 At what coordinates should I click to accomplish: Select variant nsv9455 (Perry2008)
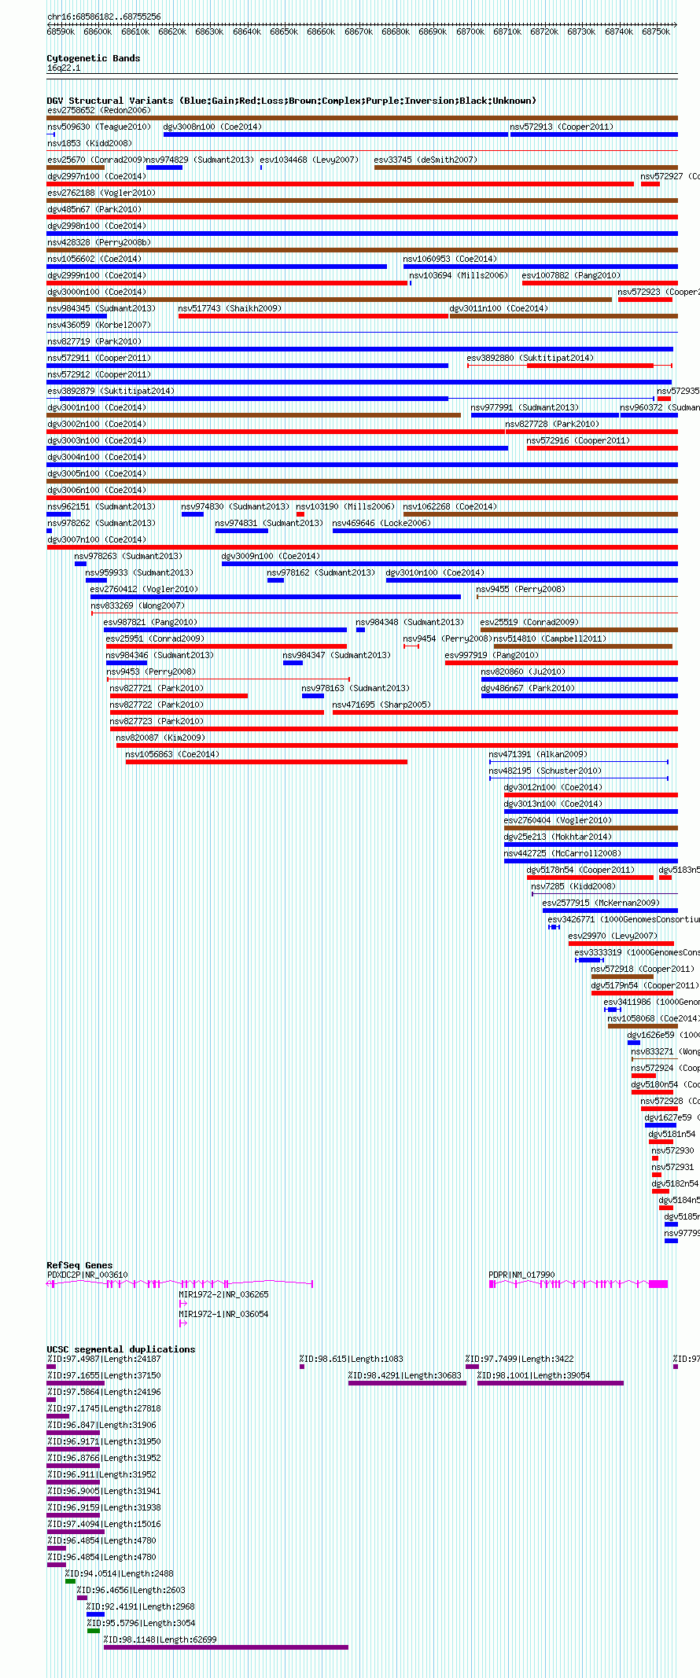click(521, 590)
